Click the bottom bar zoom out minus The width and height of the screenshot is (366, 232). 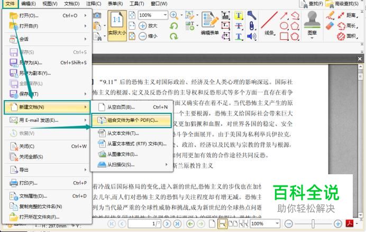click(288, 224)
